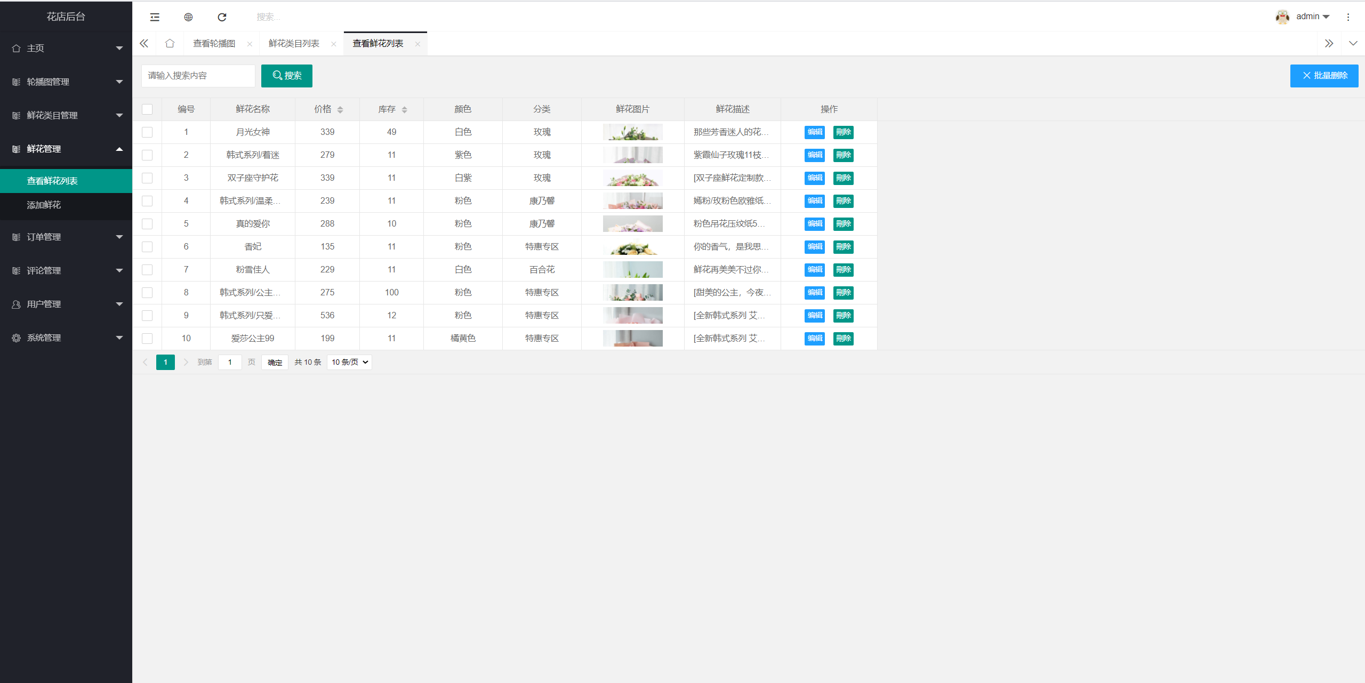Toggle the select-all checkbox in the table header
Screen dimensions: 1365x683
[147, 109]
